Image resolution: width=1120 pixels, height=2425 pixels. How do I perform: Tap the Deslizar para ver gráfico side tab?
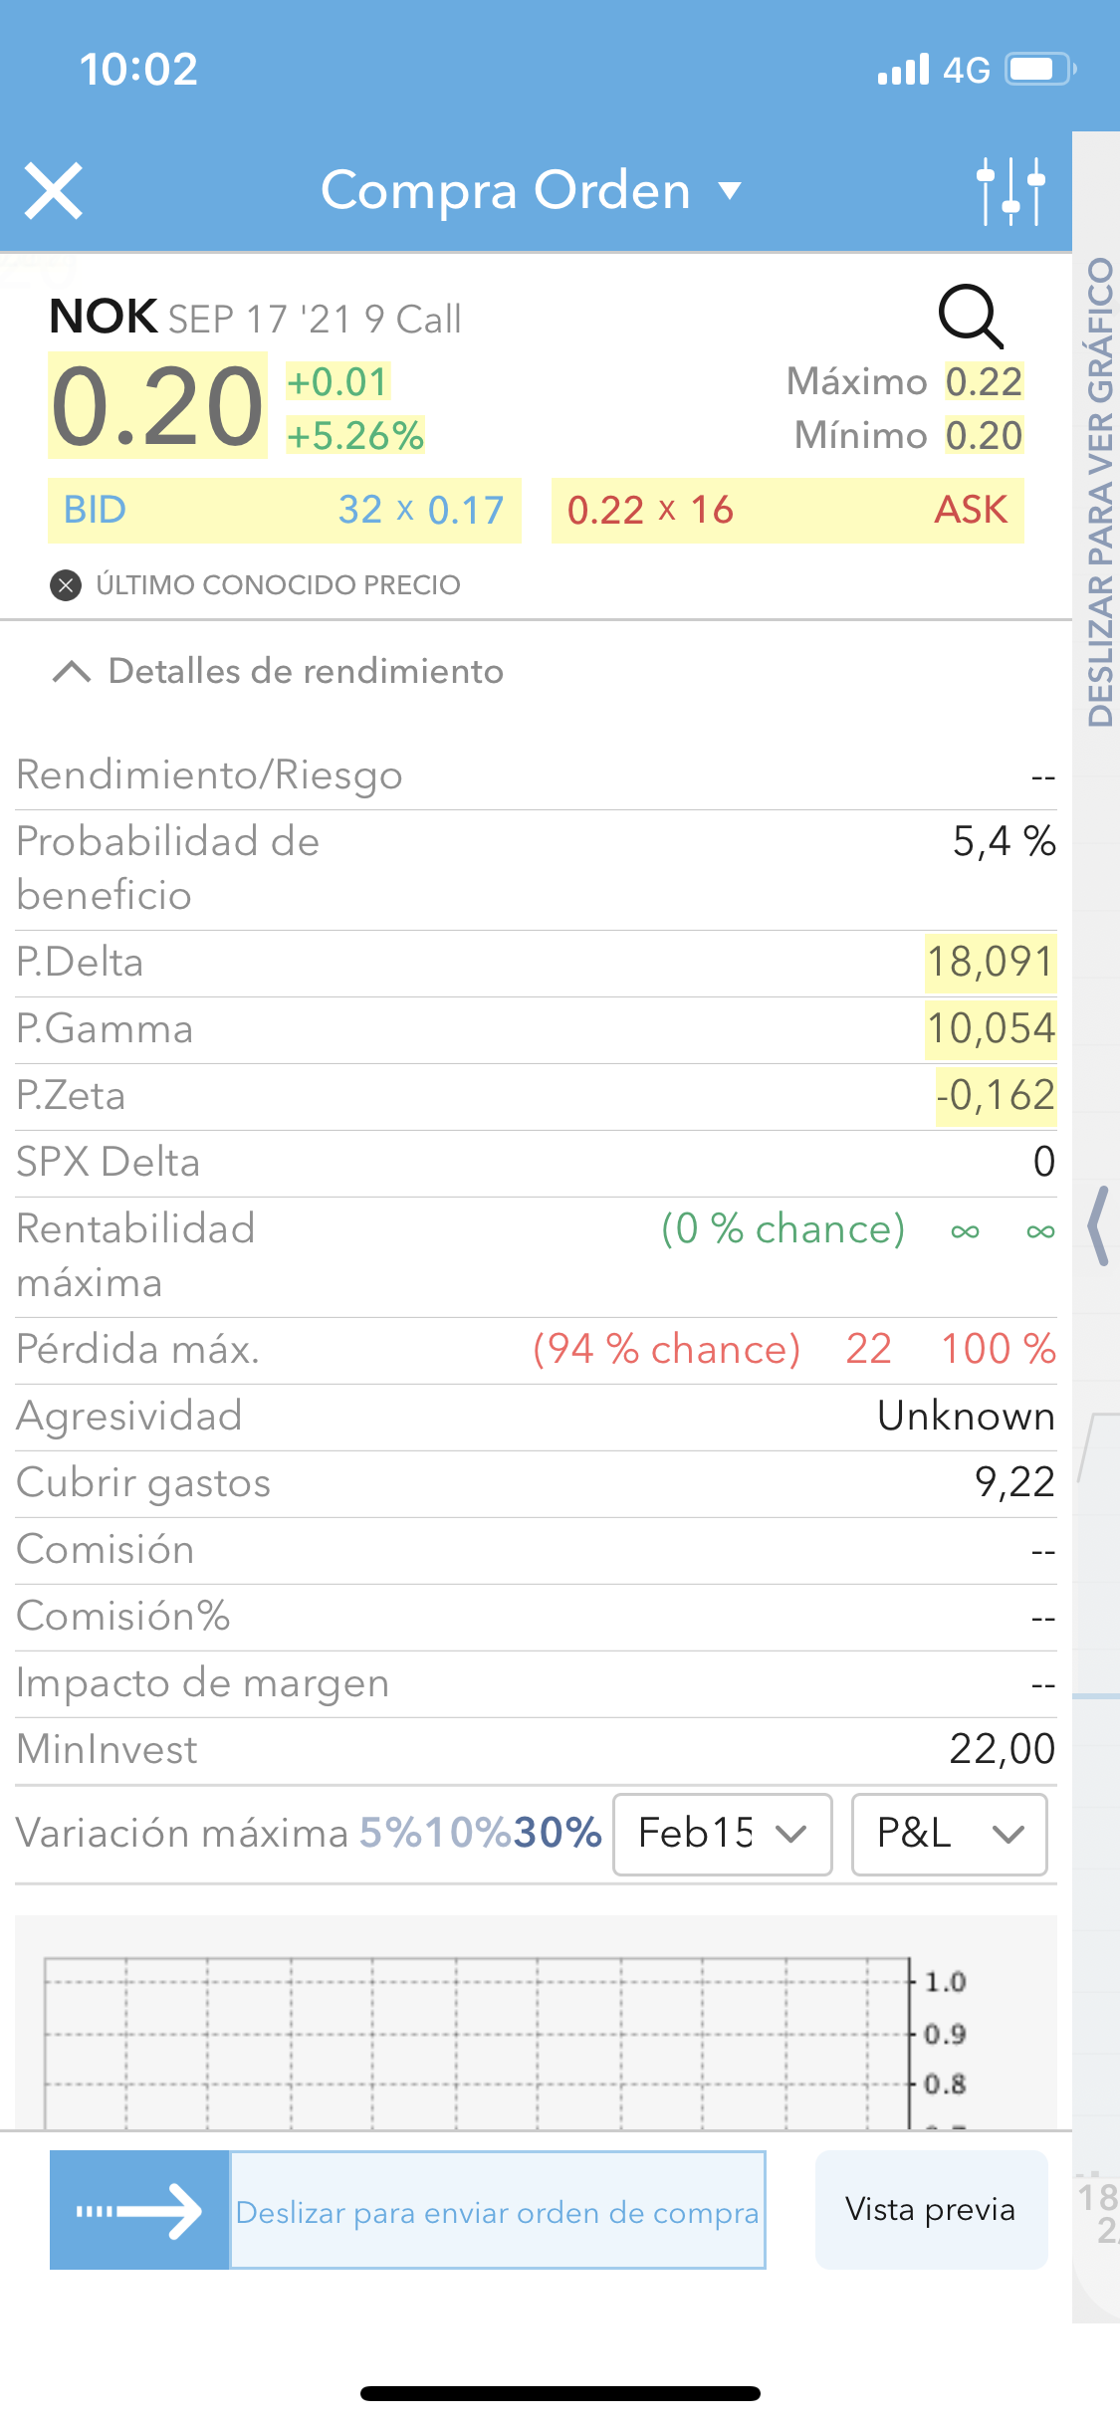click(1099, 493)
